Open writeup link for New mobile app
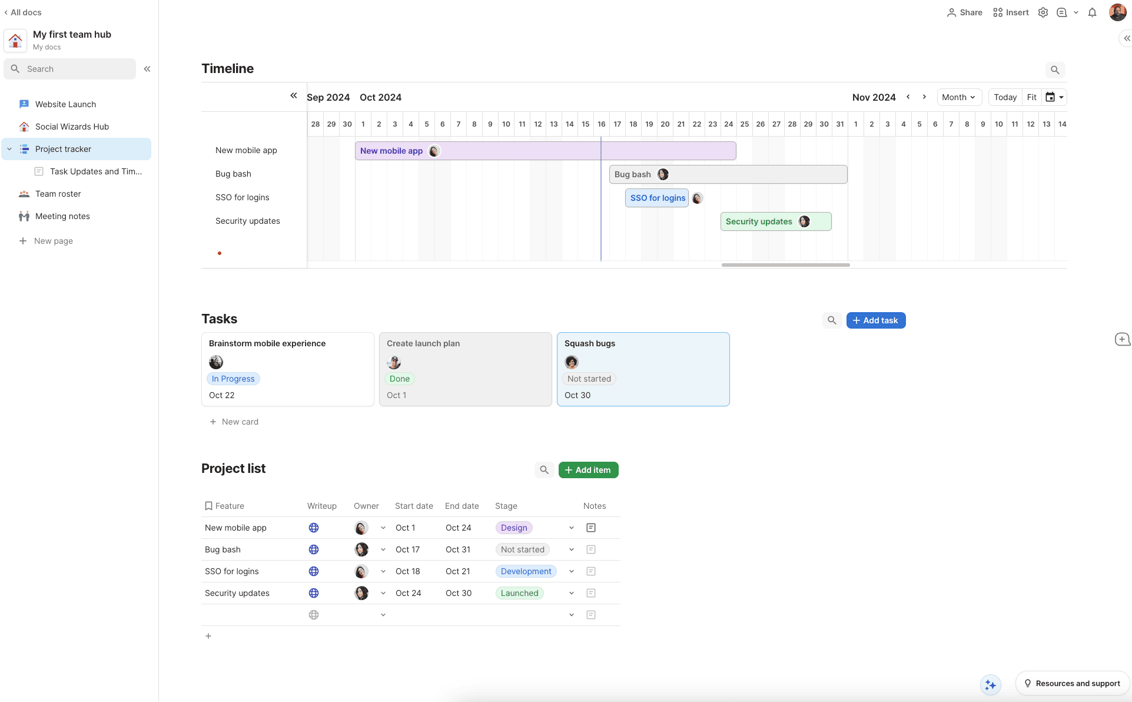This screenshot has width=1132, height=702. tap(314, 528)
